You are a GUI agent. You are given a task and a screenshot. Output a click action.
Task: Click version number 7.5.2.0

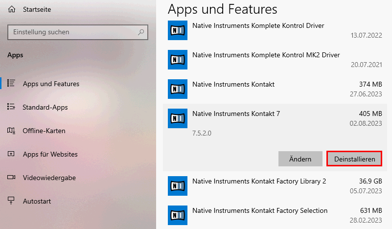202,133
